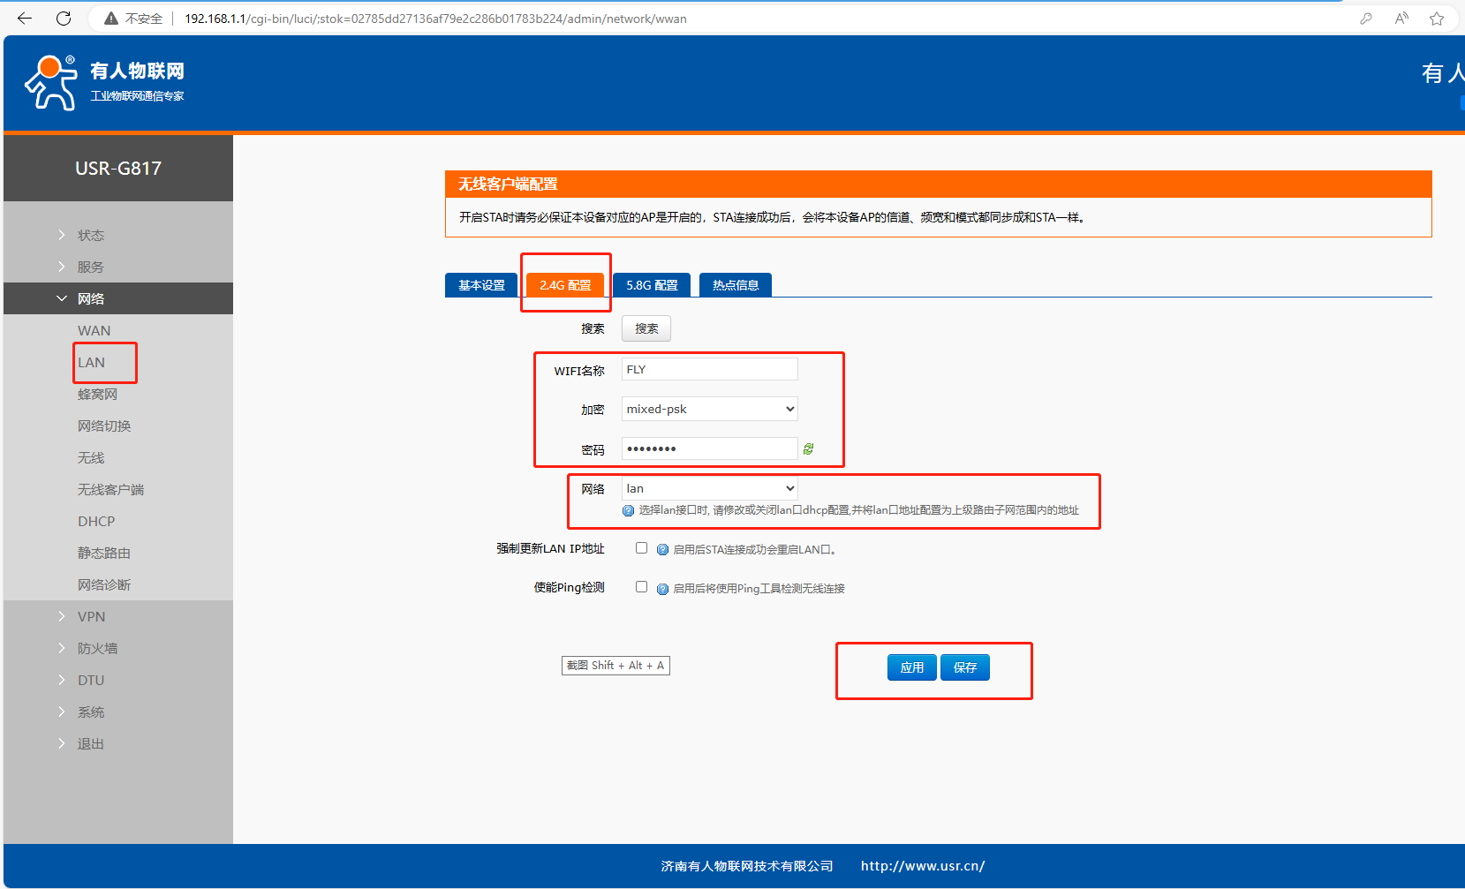Click the password key icon in address bar
Viewport: 1465px width, 889px height.
(x=1366, y=19)
